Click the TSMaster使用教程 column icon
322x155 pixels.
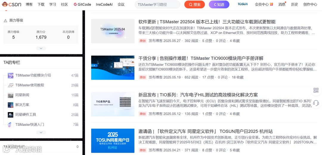[x=10, y=85]
